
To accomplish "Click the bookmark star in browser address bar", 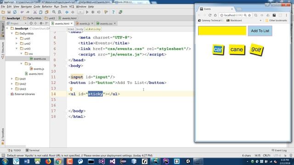I will (x=249, y=15).
